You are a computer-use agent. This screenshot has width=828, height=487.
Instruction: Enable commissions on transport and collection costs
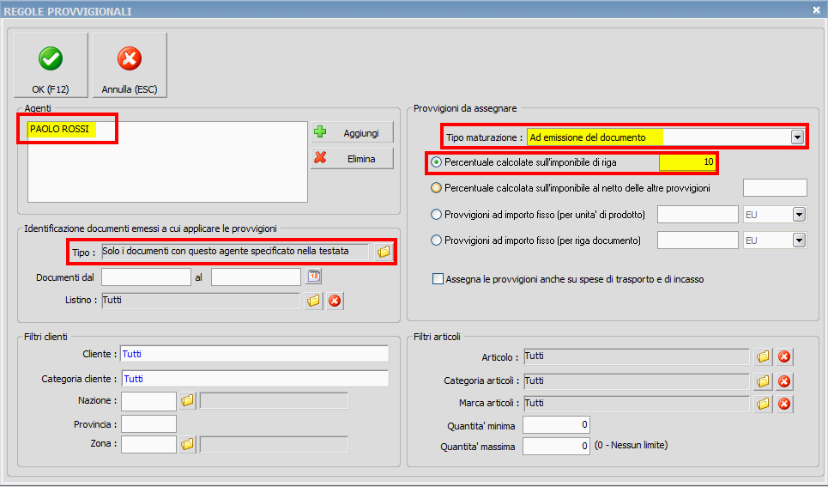point(438,279)
